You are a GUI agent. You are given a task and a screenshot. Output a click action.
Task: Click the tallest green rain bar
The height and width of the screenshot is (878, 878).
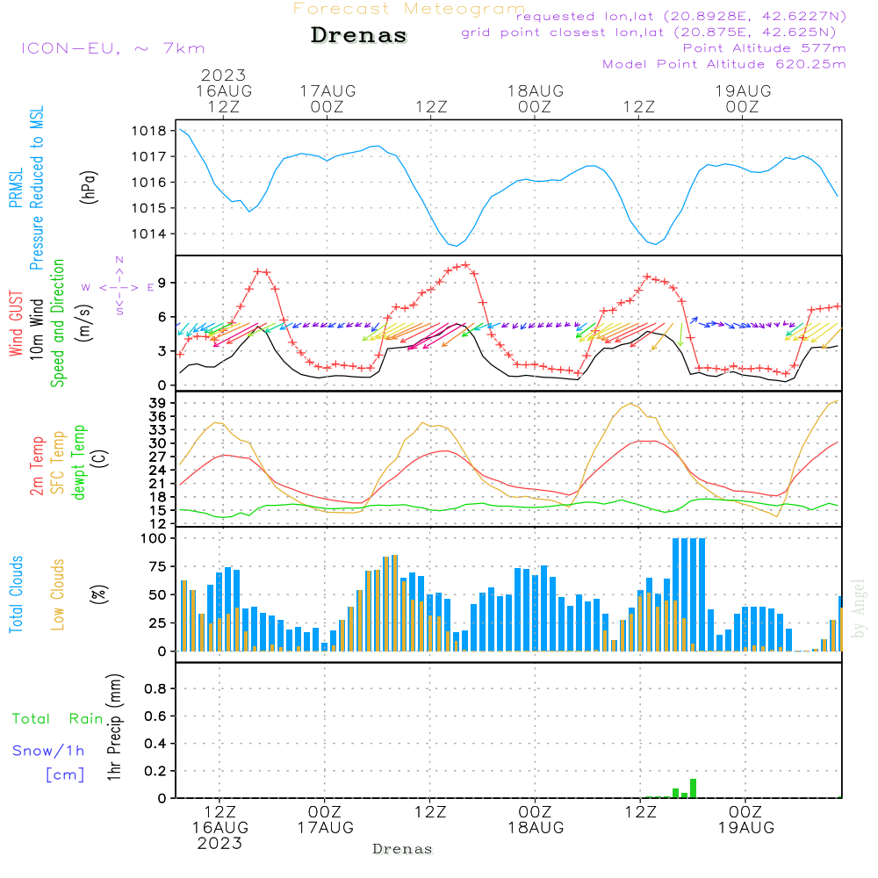click(694, 788)
